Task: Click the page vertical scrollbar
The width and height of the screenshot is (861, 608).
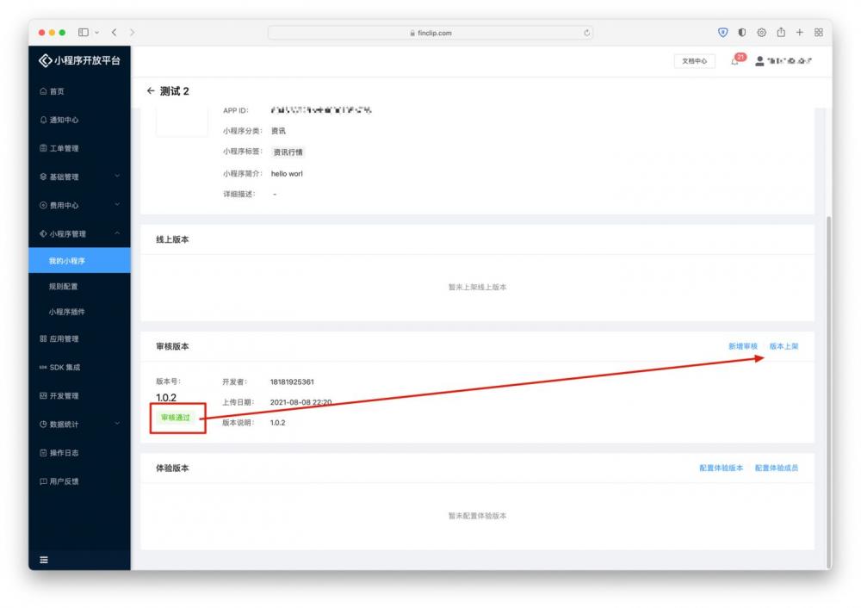Action: (x=828, y=392)
